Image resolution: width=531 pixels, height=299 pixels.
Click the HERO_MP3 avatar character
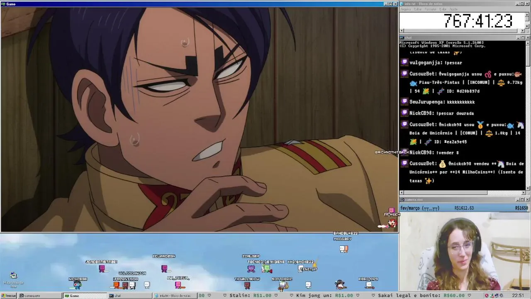[x=369, y=285]
